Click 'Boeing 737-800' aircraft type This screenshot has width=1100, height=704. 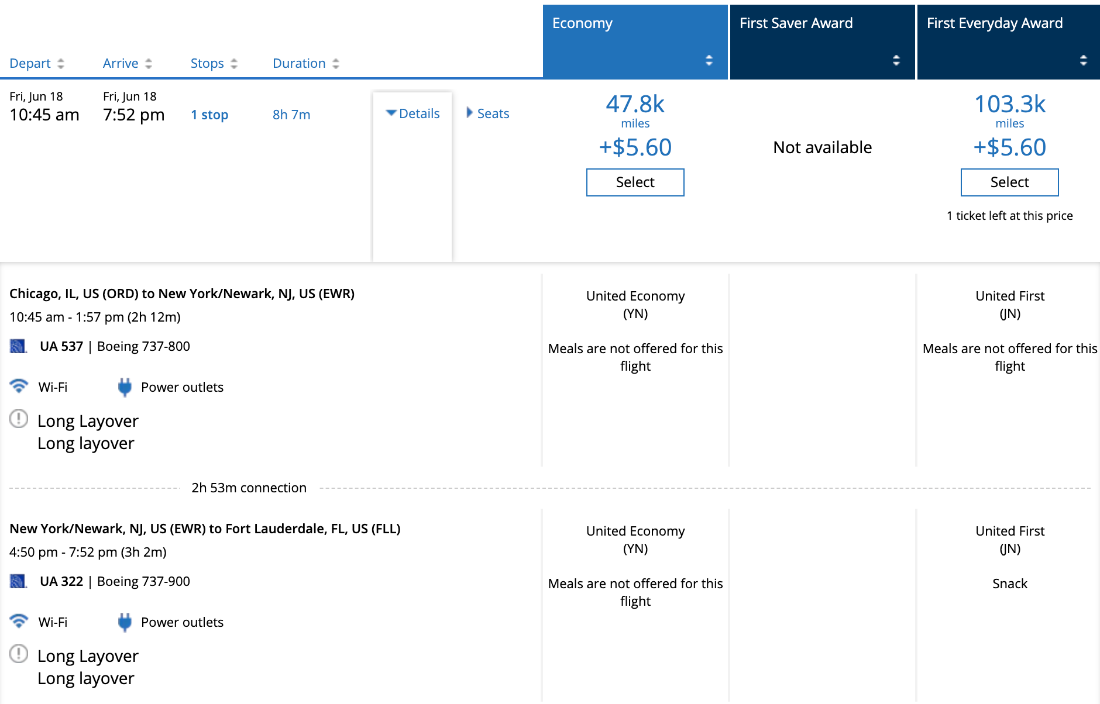tap(143, 346)
